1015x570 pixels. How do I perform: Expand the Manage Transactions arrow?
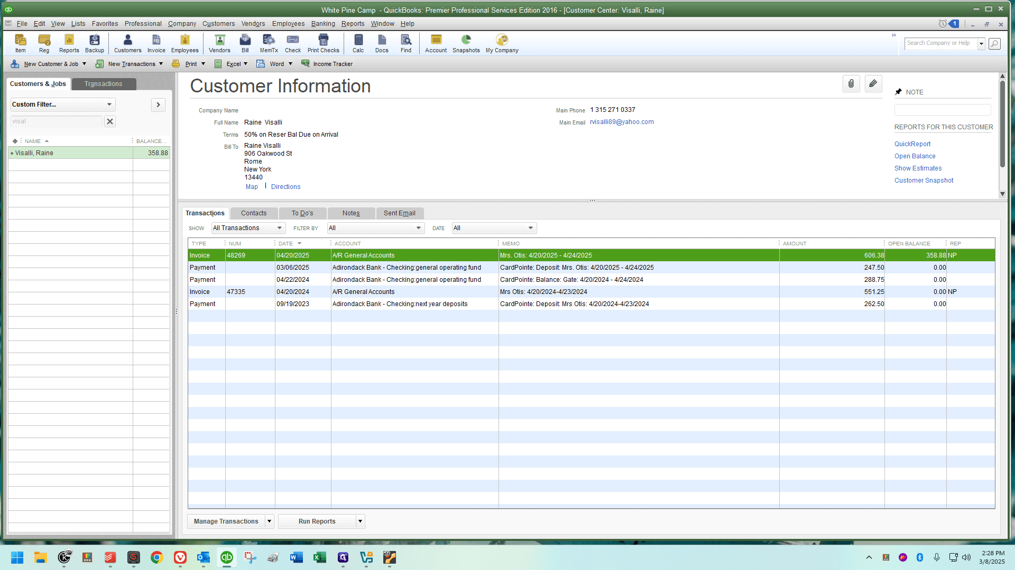tap(269, 521)
